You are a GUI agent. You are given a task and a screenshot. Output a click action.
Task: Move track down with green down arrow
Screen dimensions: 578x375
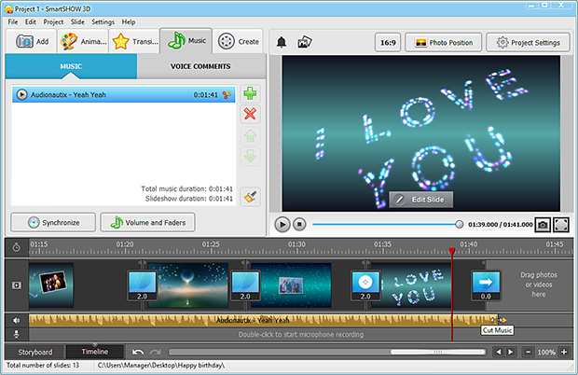pos(250,157)
